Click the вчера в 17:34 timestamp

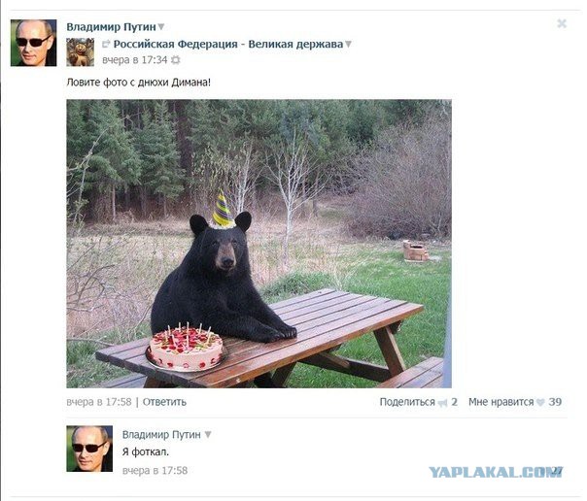pyautogui.click(x=135, y=60)
